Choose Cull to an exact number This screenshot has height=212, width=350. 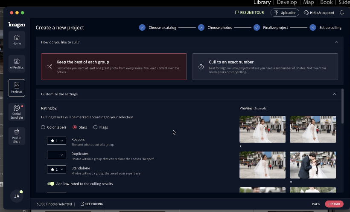coord(265,66)
